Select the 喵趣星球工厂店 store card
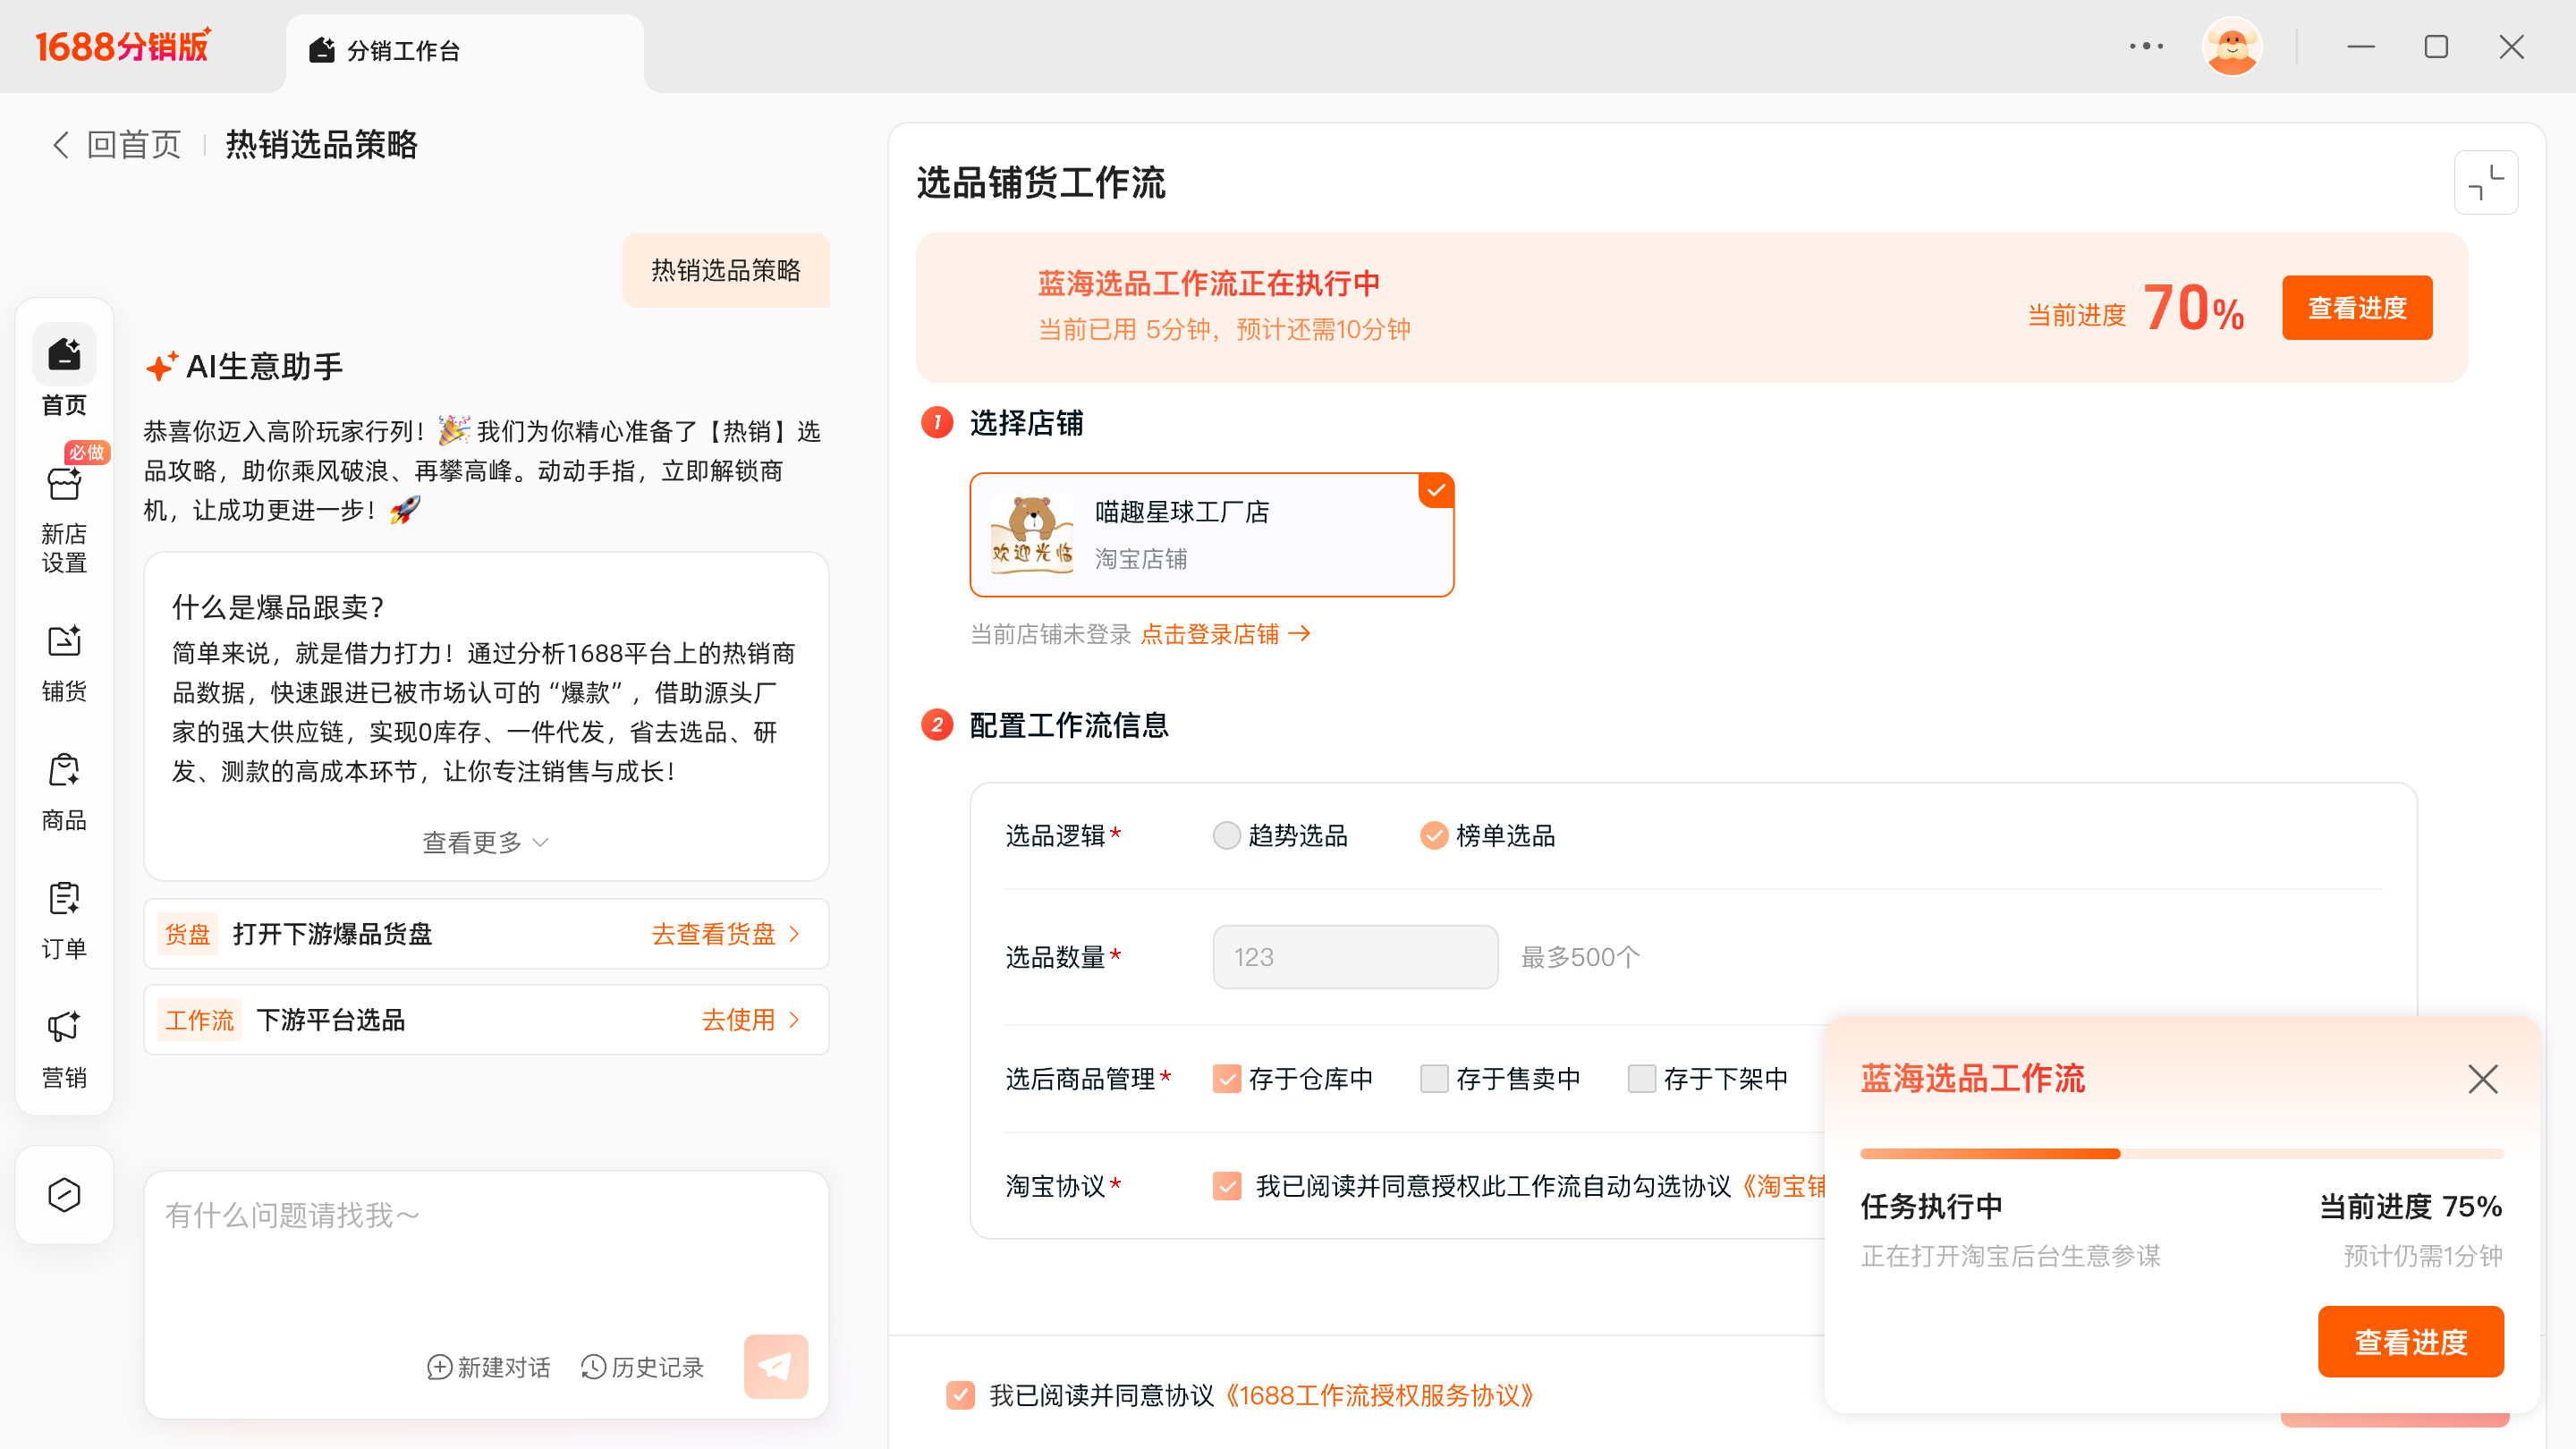Image resolution: width=2576 pixels, height=1449 pixels. (x=1212, y=535)
